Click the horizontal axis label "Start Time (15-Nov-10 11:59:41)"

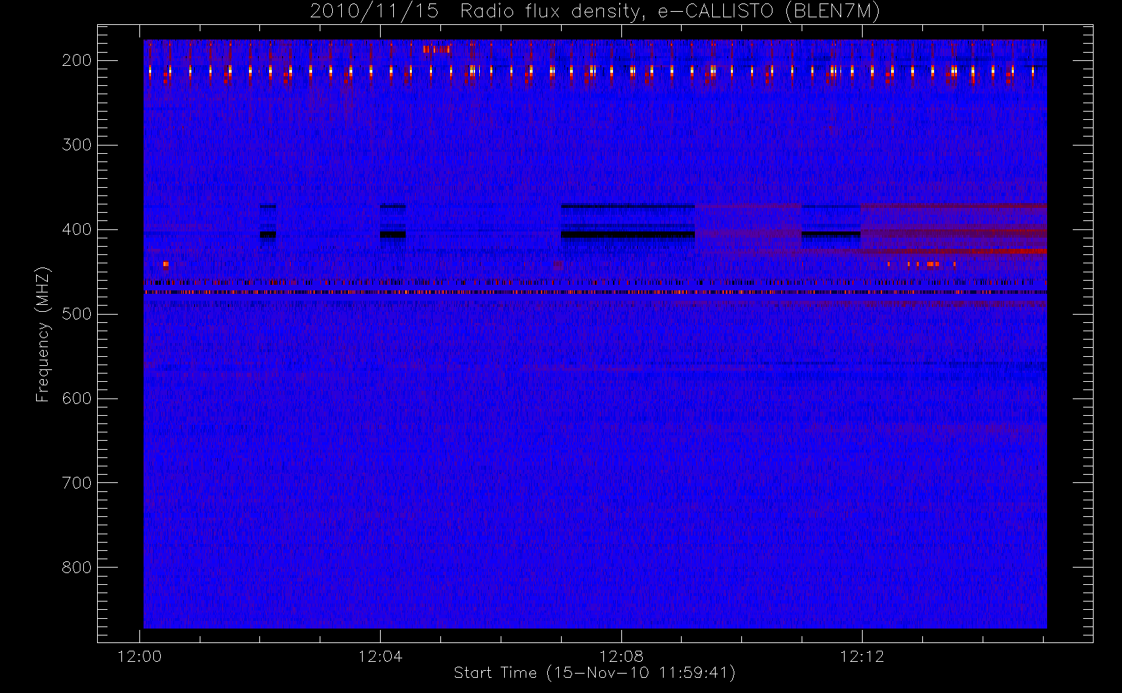click(594, 673)
